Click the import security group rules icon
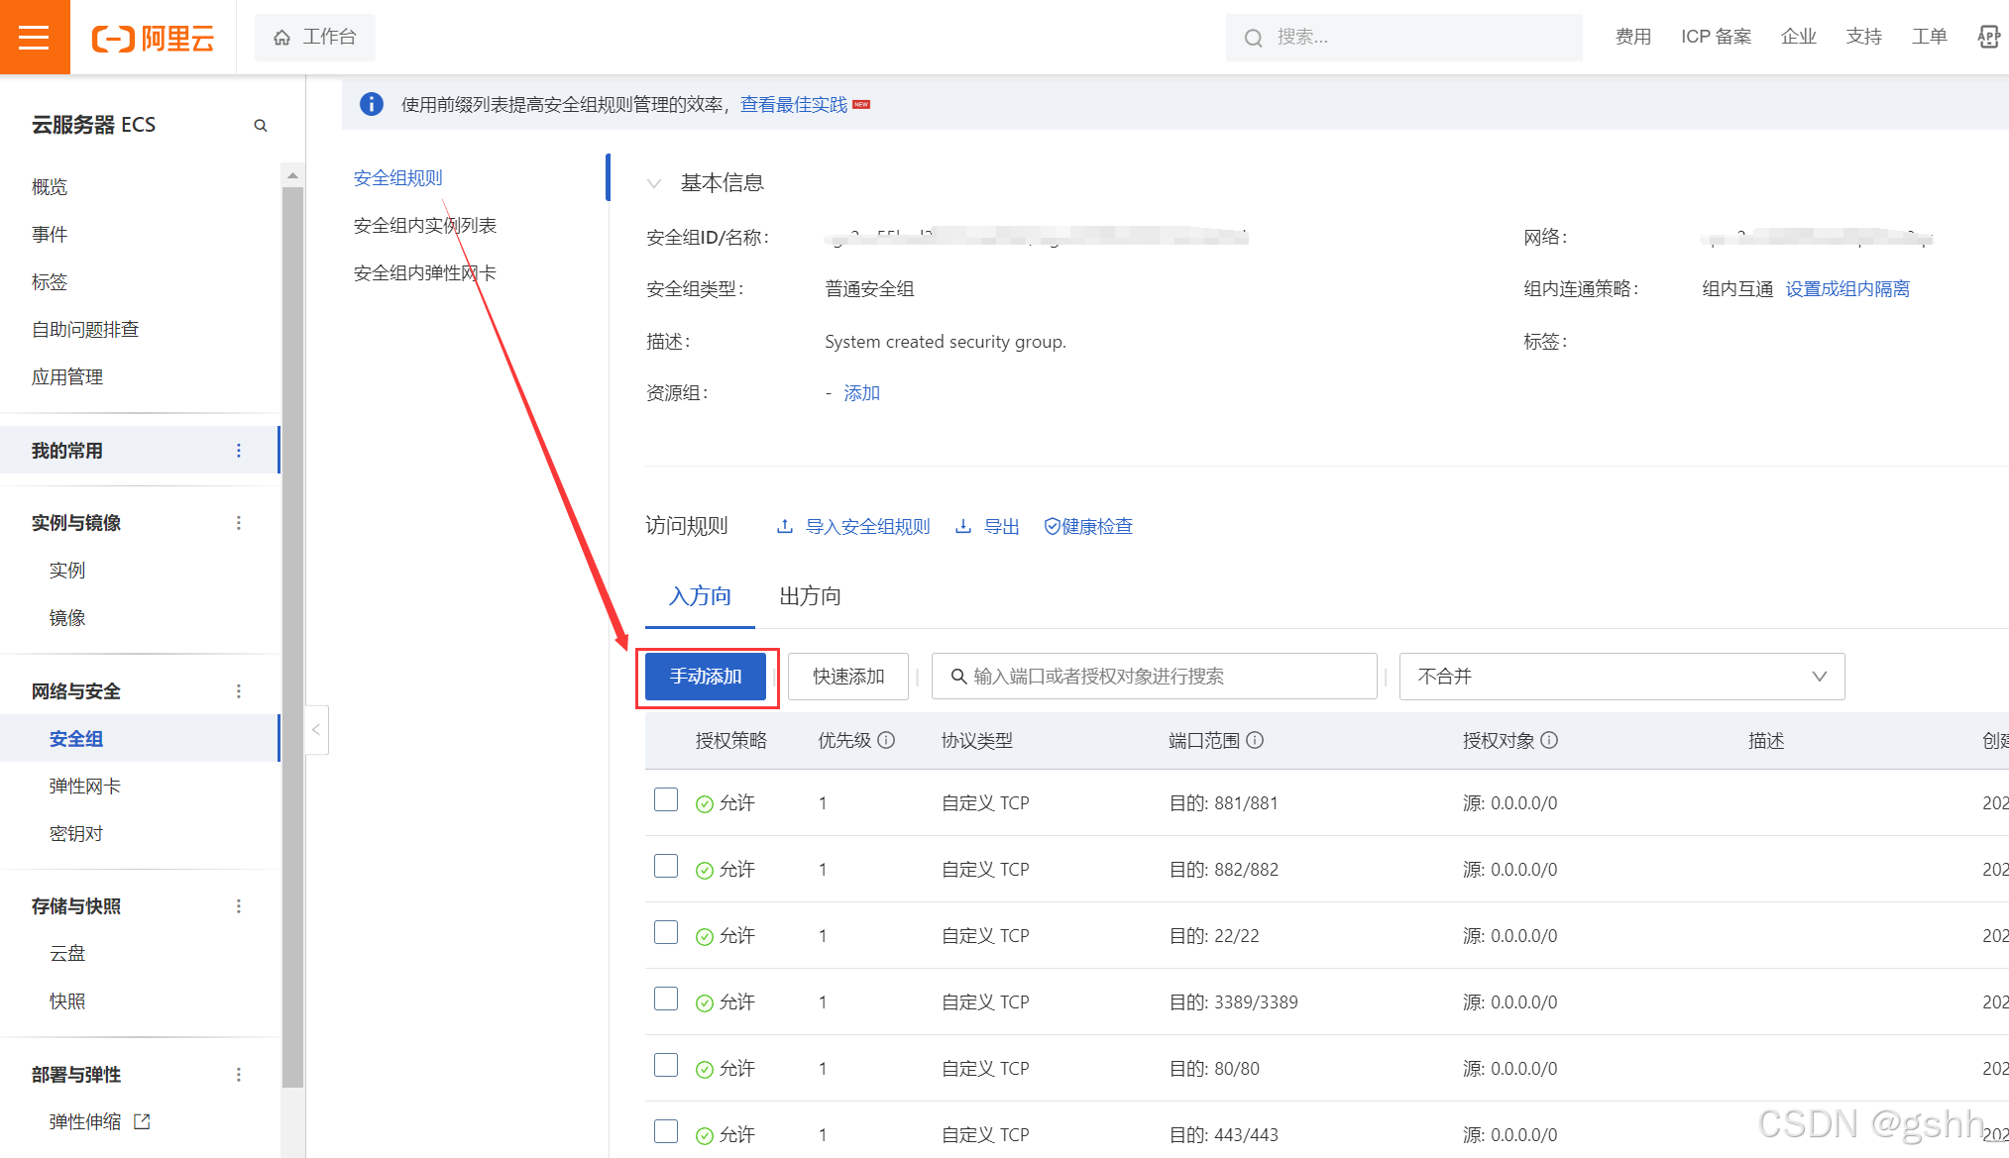The width and height of the screenshot is (2009, 1158). coord(785,526)
